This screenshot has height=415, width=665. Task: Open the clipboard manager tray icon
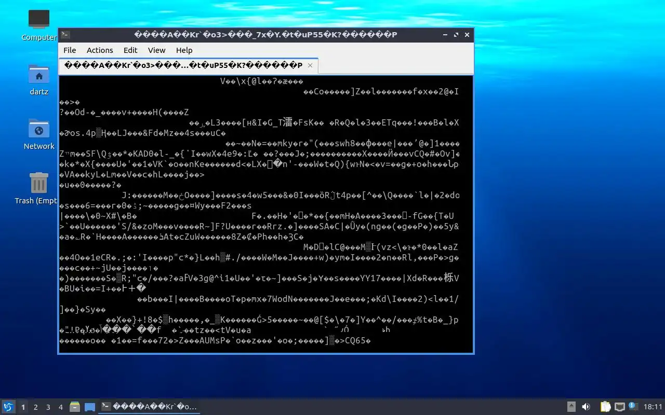[x=605, y=407]
